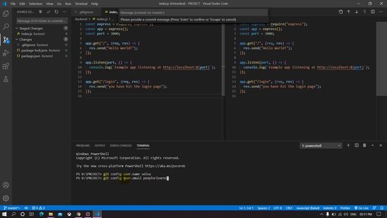
Task: Go to previous change arrow
Action: pos(348,12)
